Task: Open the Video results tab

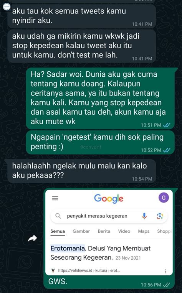Action: click(x=124, y=231)
